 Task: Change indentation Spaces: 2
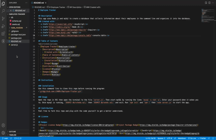[x=161, y=138]
